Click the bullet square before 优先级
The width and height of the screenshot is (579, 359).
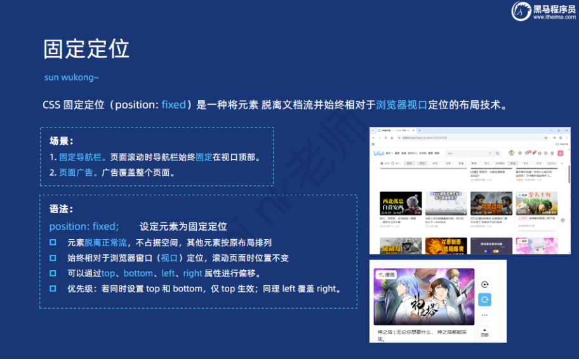click(53, 289)
